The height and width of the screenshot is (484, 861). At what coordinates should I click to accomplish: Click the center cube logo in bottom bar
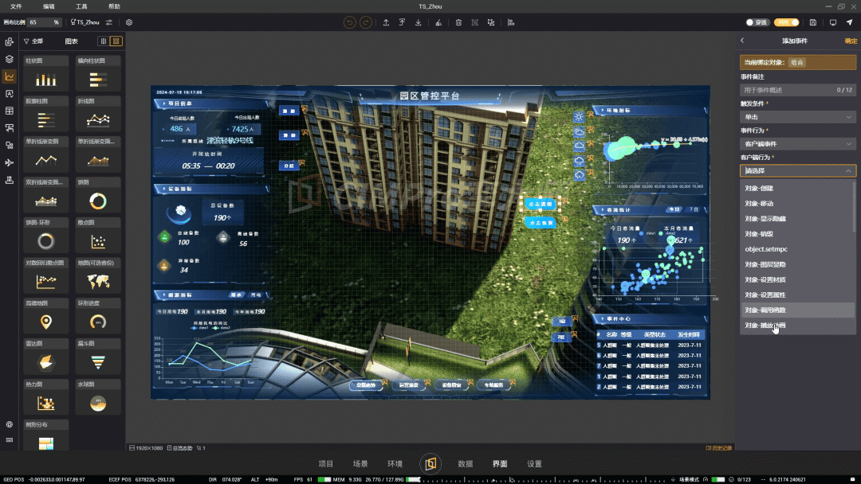click(430, 464)
